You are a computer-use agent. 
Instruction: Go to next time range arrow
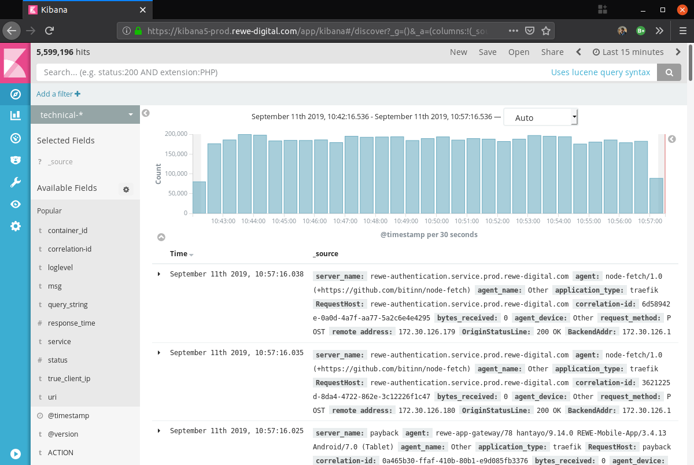[678, 52]
